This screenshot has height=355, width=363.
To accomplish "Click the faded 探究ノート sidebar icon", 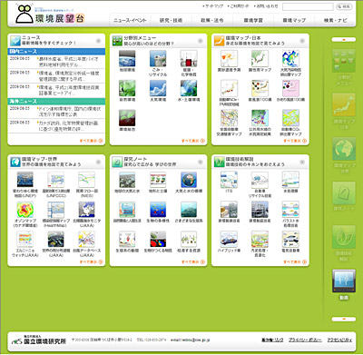I will 344,193.
